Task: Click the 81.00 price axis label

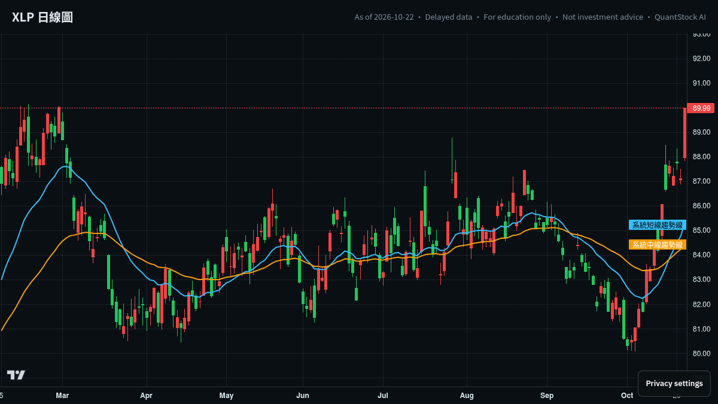Action: point(701,329)
